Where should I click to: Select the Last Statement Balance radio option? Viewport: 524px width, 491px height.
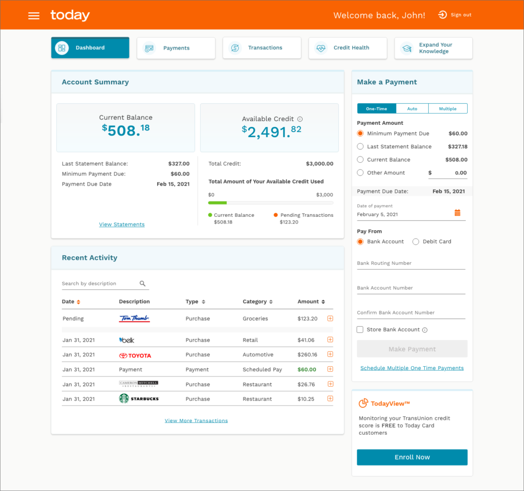[x=360, y=146]
